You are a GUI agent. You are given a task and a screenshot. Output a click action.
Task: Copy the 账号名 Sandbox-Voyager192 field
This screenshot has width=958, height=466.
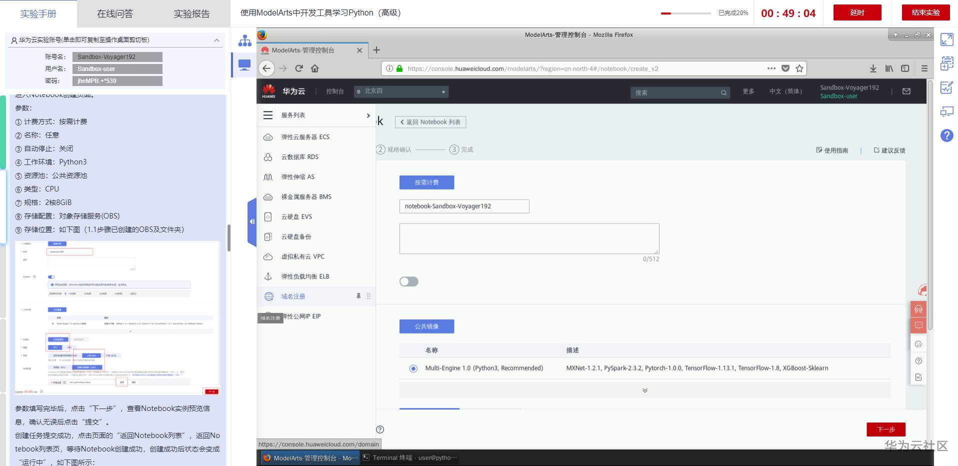tap(117, 57)
